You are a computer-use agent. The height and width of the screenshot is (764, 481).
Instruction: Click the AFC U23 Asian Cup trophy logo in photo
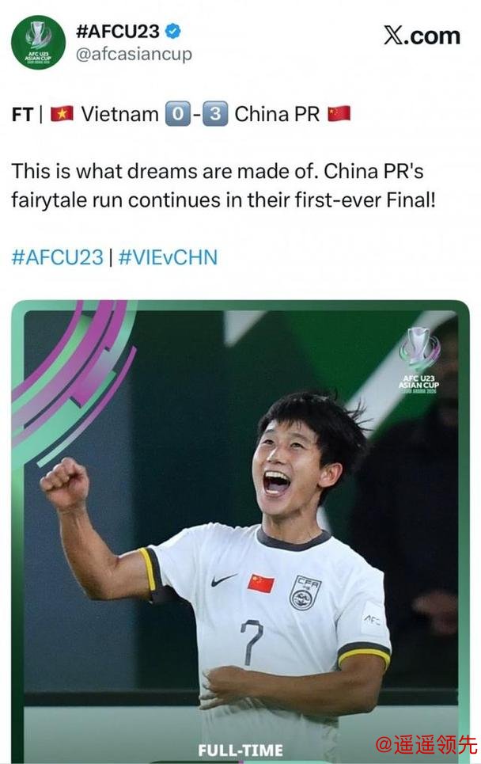pos(419,360)
